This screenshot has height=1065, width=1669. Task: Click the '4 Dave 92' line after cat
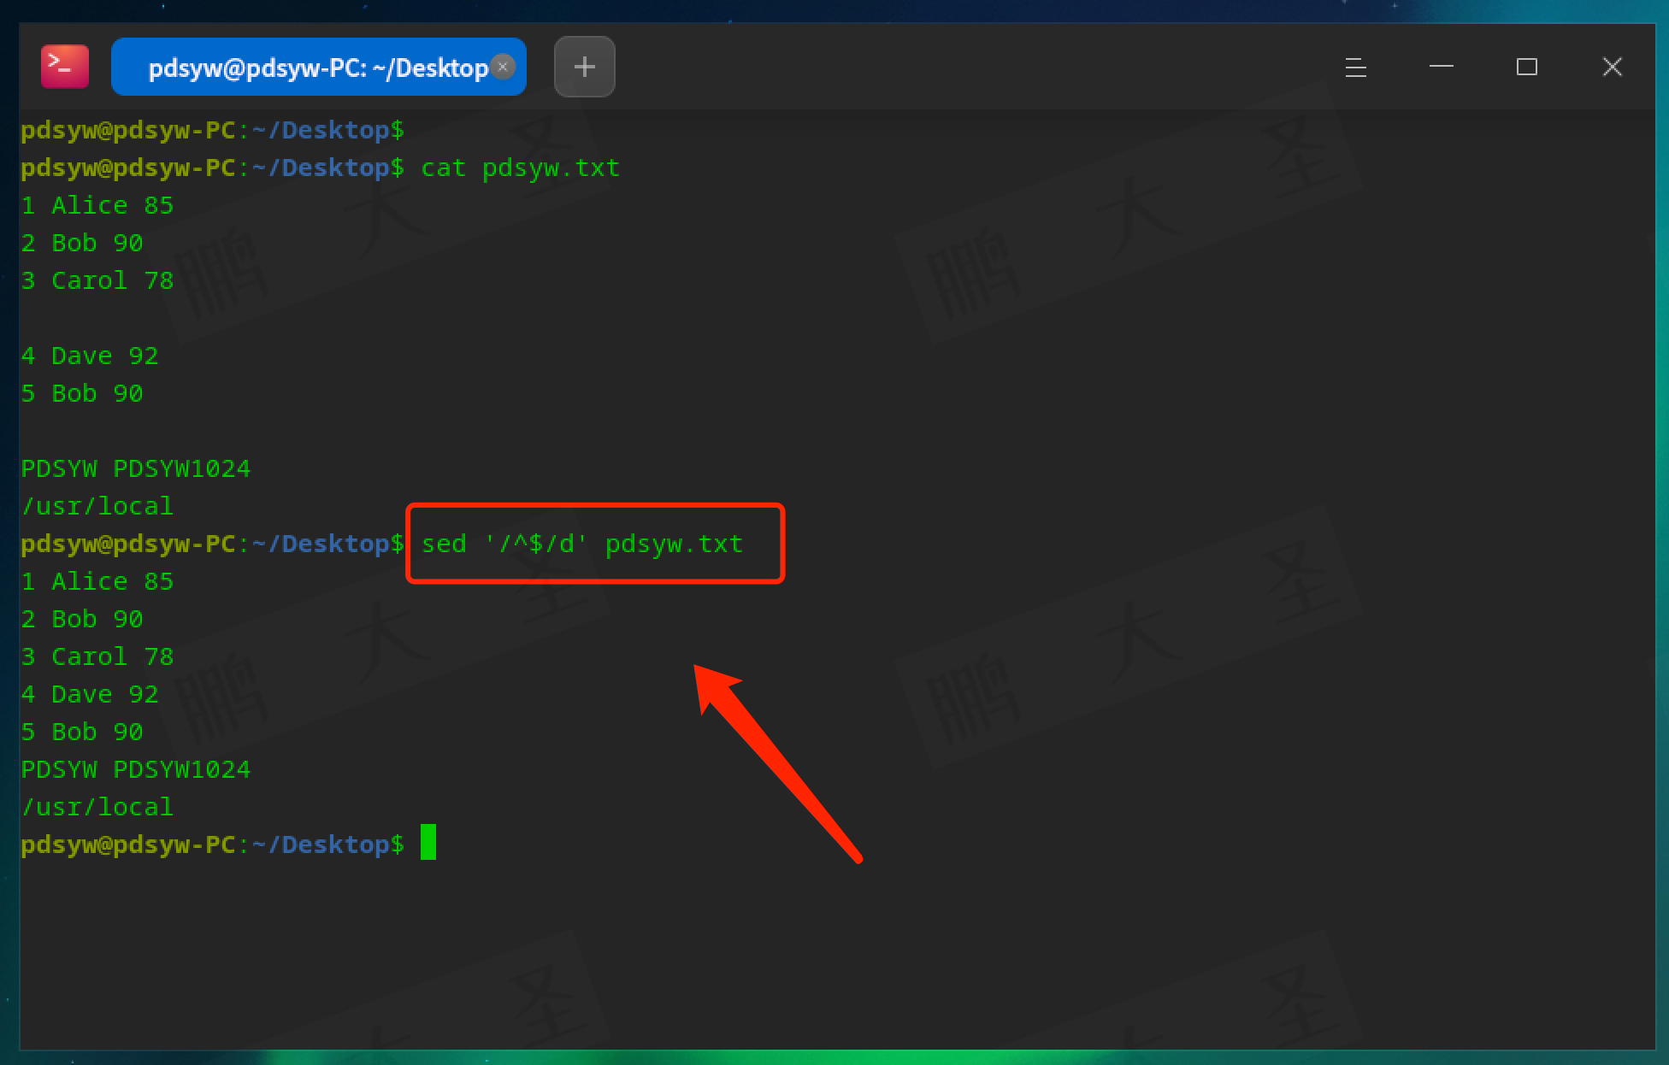pos(90,356)
